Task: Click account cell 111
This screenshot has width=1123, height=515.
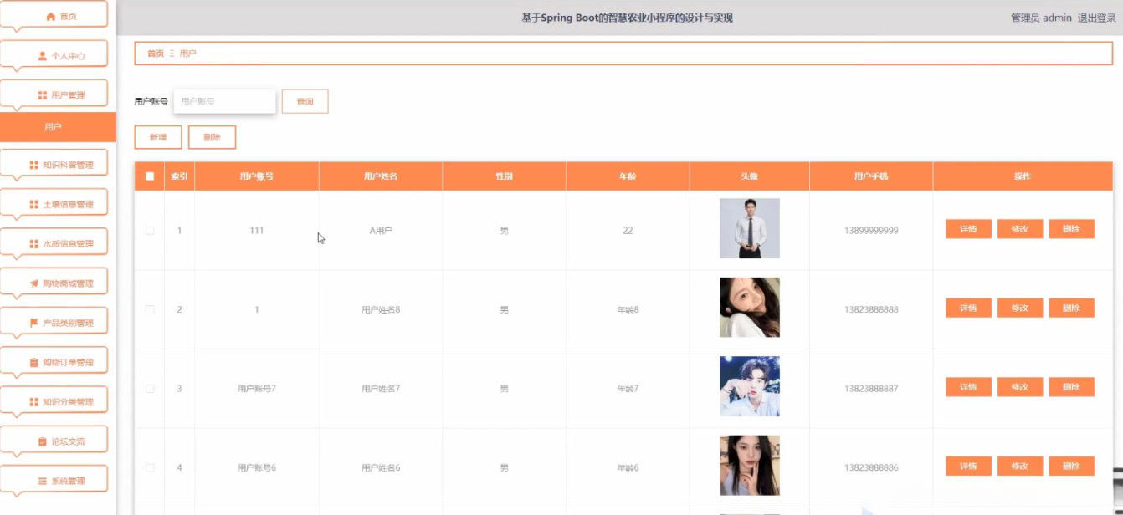Action: click(257, 231)
